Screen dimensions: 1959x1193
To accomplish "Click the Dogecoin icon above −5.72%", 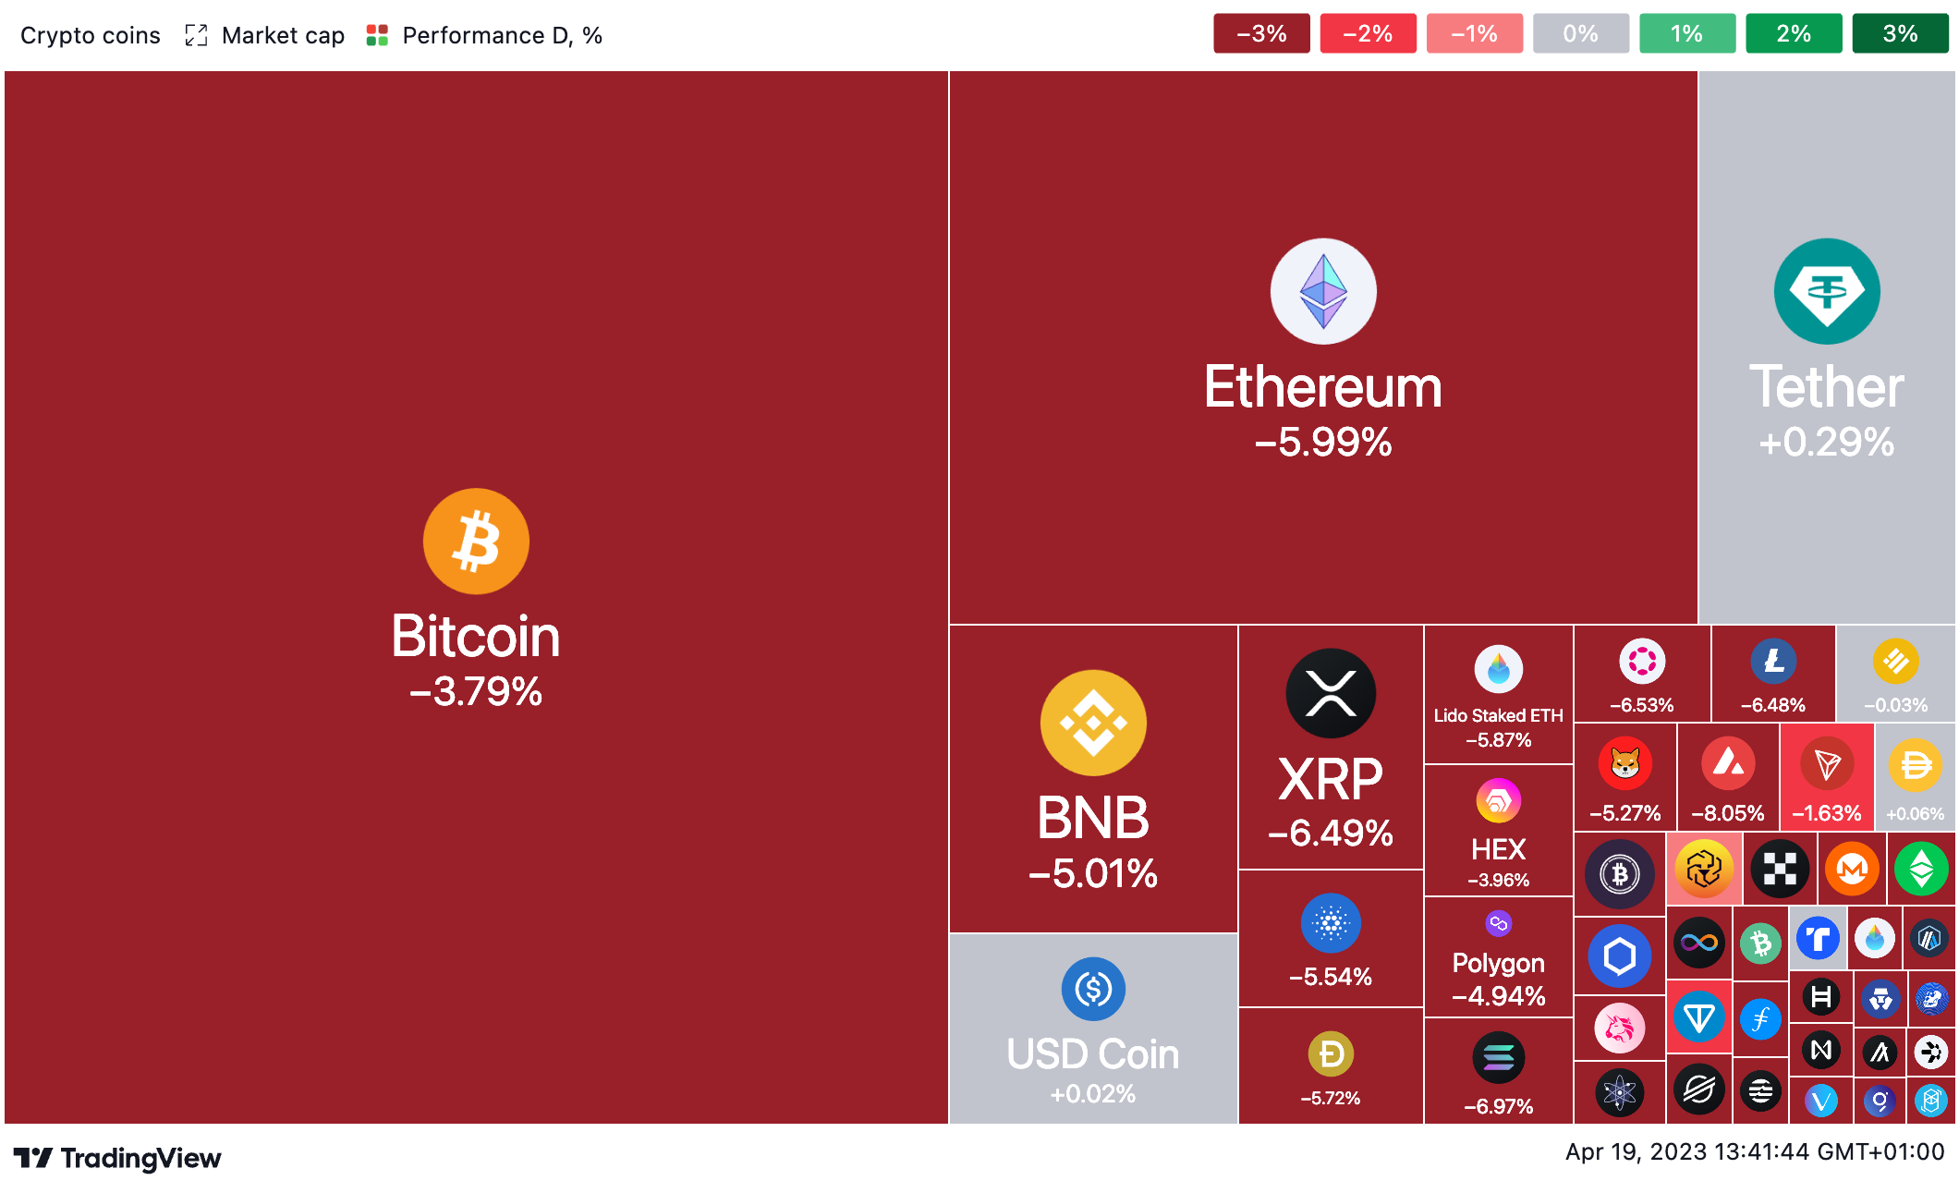I will pyautogui.click(x=1329, y=1053).
